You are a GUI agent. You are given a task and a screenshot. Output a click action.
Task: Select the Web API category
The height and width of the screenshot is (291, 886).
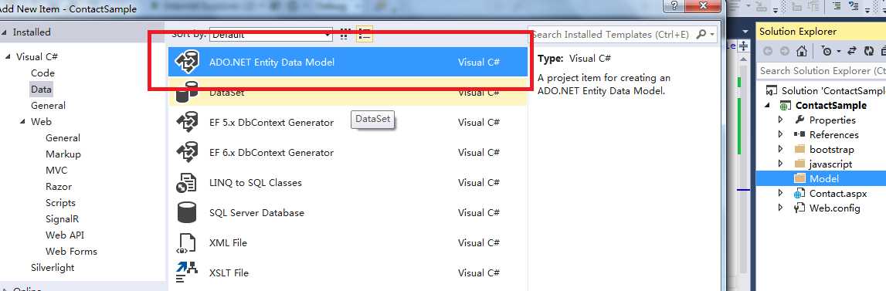click(65, 235)
